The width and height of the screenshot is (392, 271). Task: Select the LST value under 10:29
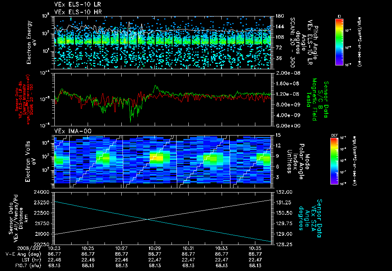tap(155, 260)
